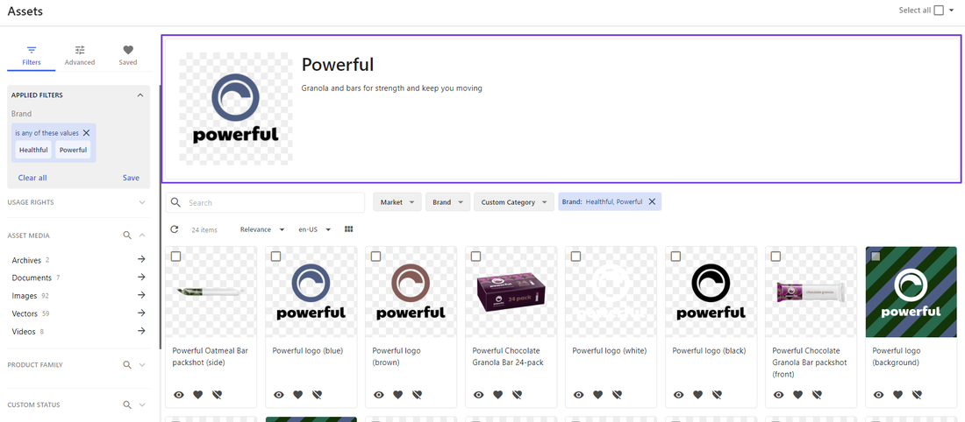
Task: Favorite Powerful Oatmeal Bar packshot (side)
Action: [x=198, y=394]
